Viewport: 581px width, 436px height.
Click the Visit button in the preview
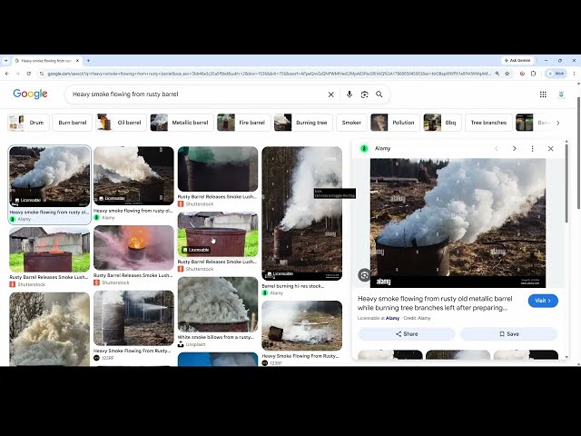coord(543,301)
